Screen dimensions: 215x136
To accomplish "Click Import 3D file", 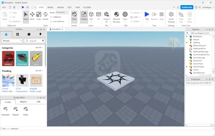I will (x=106, y=17).
